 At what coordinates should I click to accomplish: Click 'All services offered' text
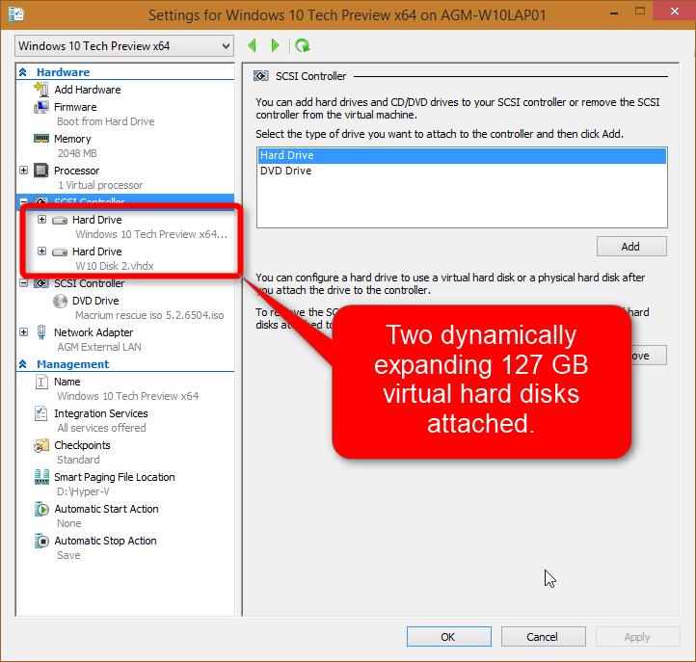pos(101,428)
